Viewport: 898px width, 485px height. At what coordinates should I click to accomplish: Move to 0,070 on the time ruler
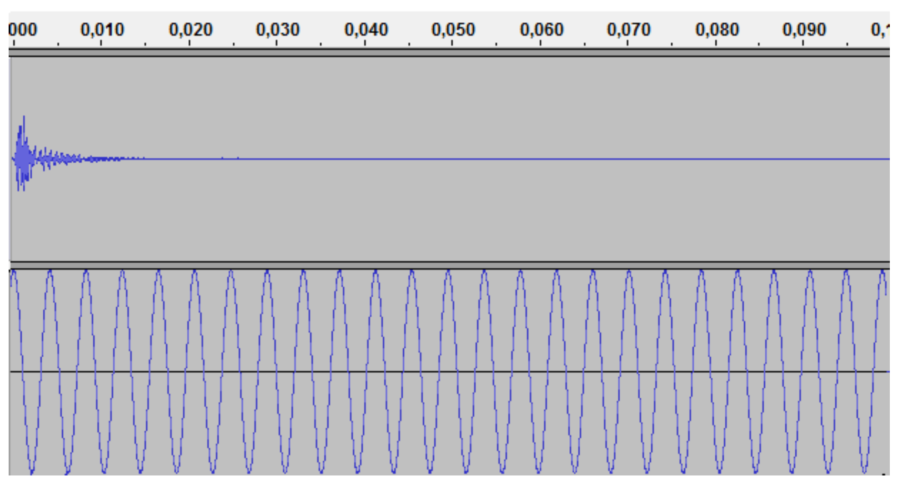(x=628, y=30)
